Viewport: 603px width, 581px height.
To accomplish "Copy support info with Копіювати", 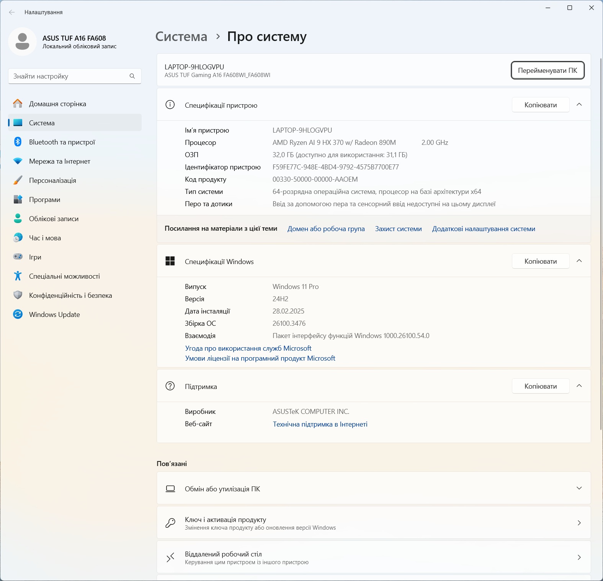I will click(x=541, y=386).
